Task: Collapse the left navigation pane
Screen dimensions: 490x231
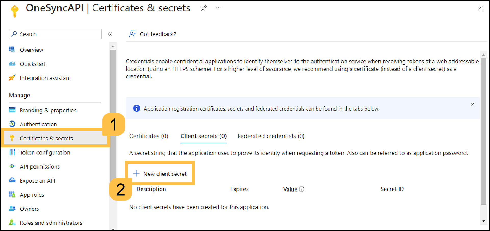Action: click(110, 34)
